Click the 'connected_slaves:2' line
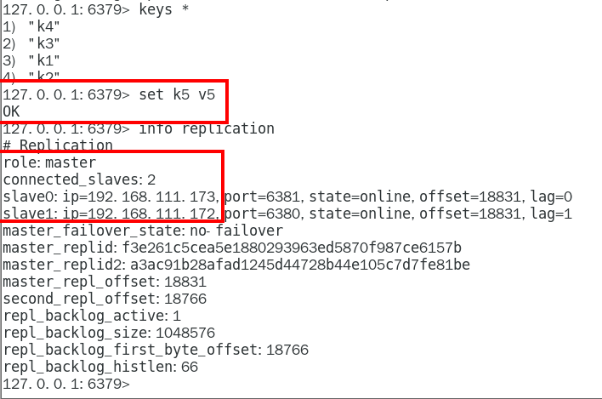 79,180
